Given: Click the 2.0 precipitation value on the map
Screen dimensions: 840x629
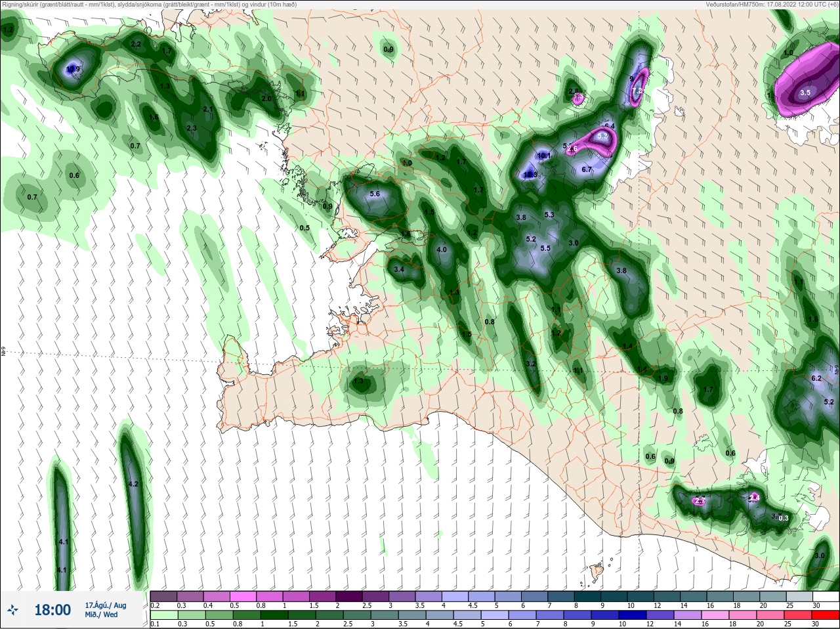Looking at the screenshot, I should point(266,98).
